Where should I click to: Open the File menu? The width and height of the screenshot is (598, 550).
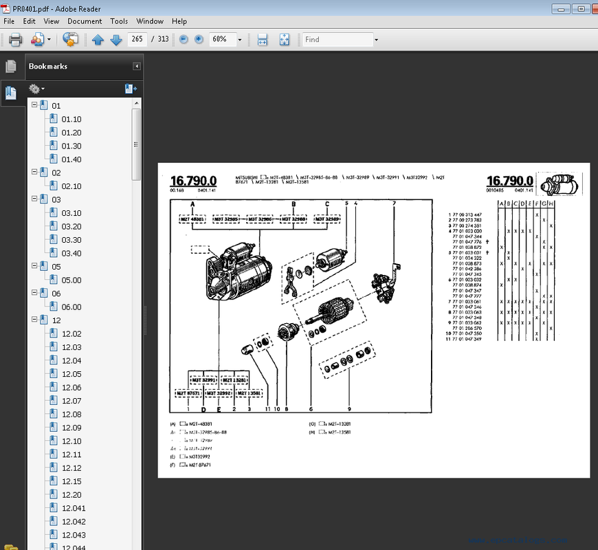(9, 21)
